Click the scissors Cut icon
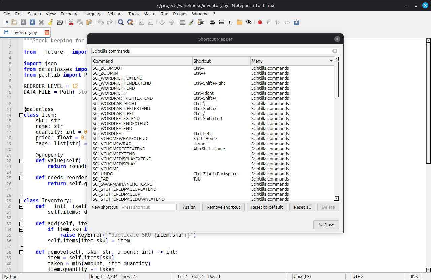 (71, 22)
